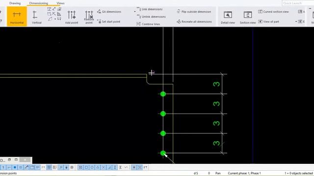Click the pin-shaped selection switch icon
The height and width of the screenshot is (176, 314).
tap(66, 167)
